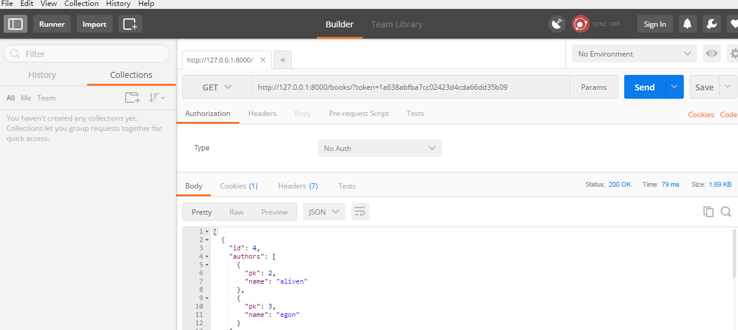The height and width of the screenshot is (330, 738).
Task: Expand No Auth type dropdown
Action: (379, 148)
